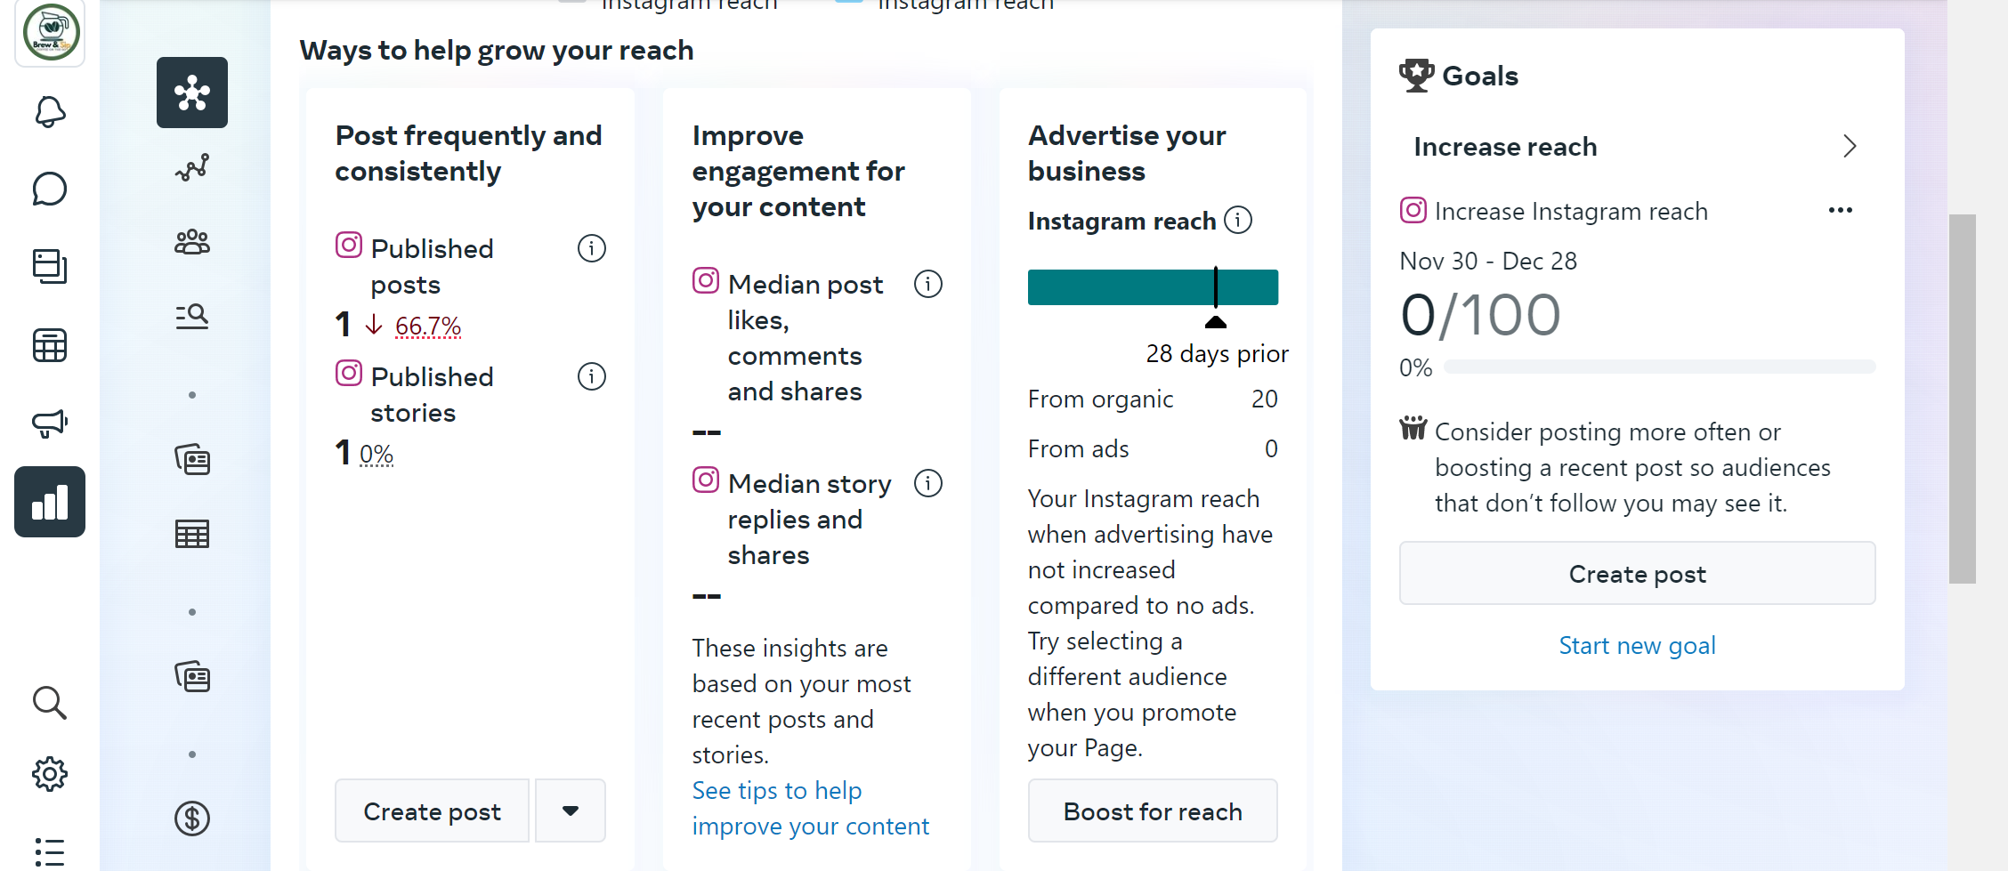
Task: Click the page vertical scrollbar thumb
Action: pyautogui.click(x=1962, y=399)
